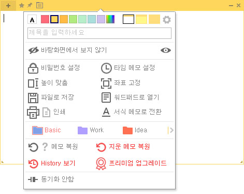Click the '인쇄' print label

pyautogui.click(x=59, y=112)
